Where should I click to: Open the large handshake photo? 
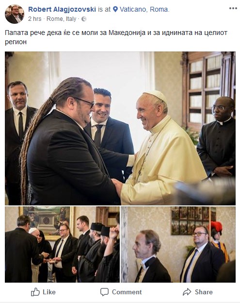coord(120,128)
